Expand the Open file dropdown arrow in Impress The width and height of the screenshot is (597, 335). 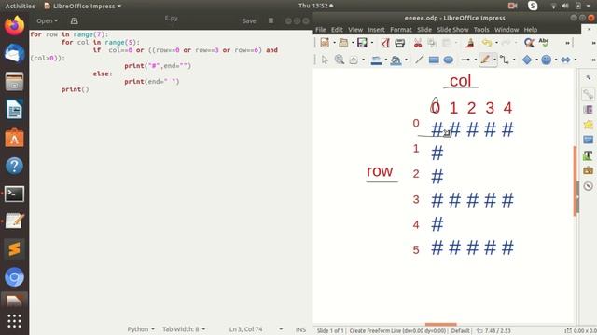point(353,43)
